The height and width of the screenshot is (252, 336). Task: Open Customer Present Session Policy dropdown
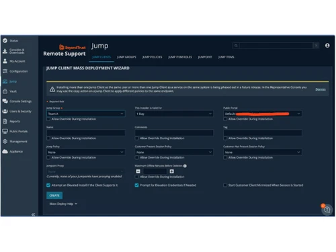point(174,152)
